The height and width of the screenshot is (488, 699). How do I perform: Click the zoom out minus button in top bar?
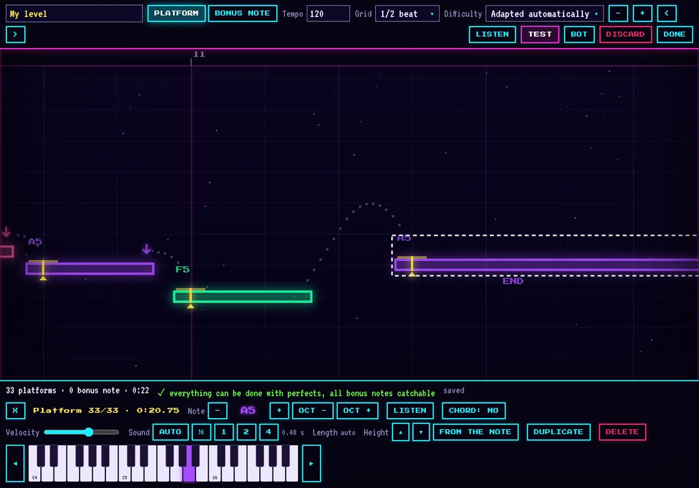click(x=618, y=14)
